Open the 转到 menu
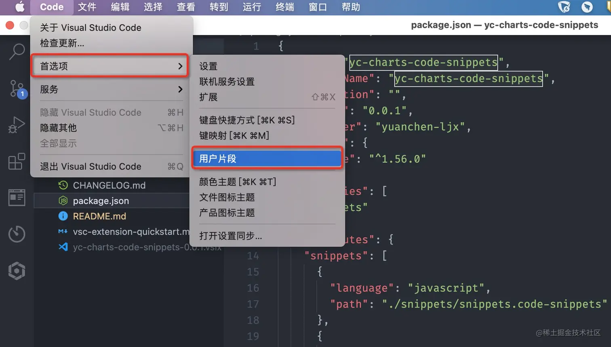Viewport: 611px width, 347px height. [x=219, y=7]
